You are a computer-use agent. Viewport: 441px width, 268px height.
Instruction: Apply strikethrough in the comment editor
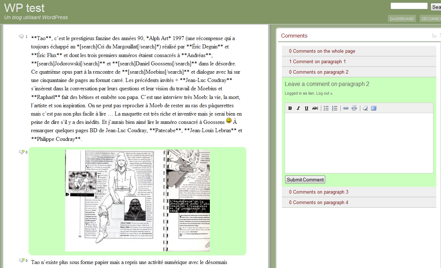(x=315, y=108)
